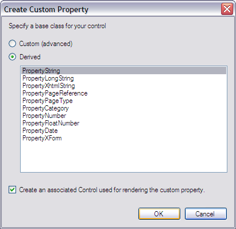This screenshot has width=236, height=229.
Task: Select the Custom (advanced) radio button
Action: point(13,44)
